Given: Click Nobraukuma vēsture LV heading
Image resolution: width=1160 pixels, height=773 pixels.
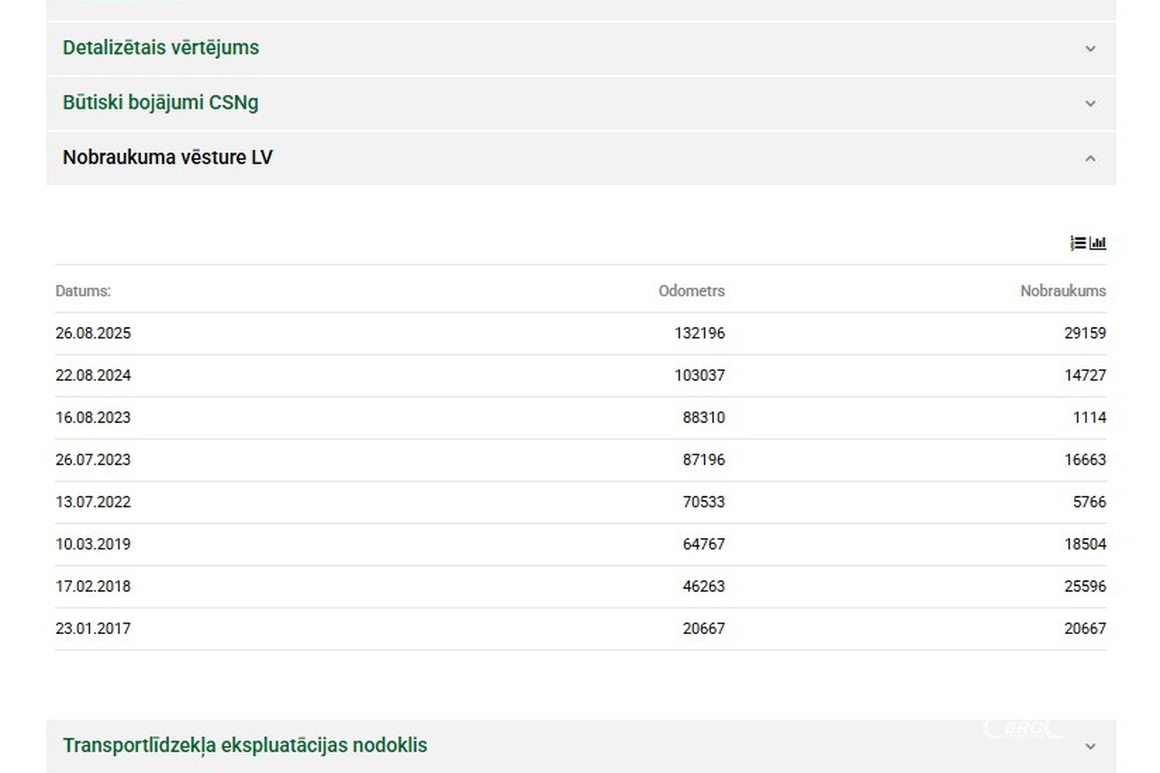Looking at the screenshot, I should [x=168, y=157].
